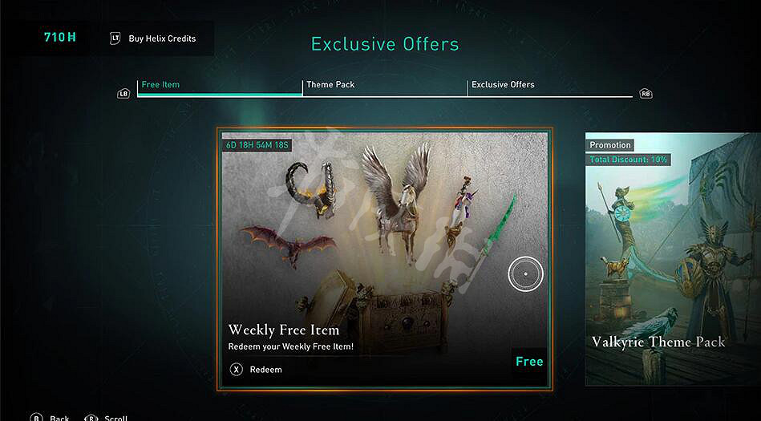Viewport: 761px width, 421px height.
Task: Open the Valkyrie Theme Pack card
Action: click(673, 259)
